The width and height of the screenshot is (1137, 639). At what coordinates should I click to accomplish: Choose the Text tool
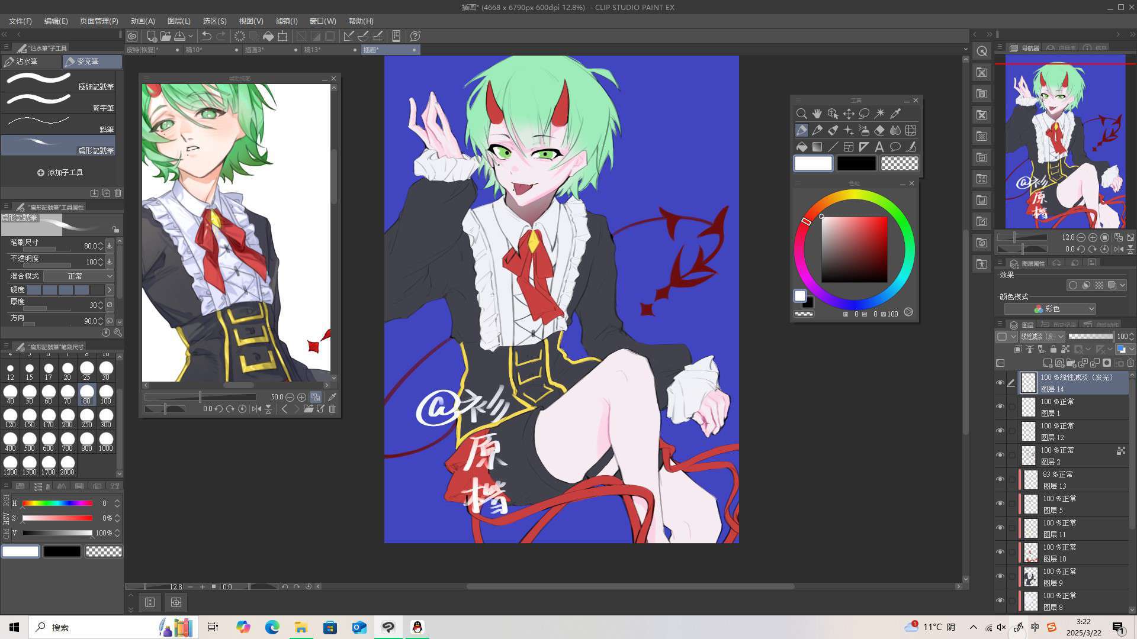click(879, 147)
